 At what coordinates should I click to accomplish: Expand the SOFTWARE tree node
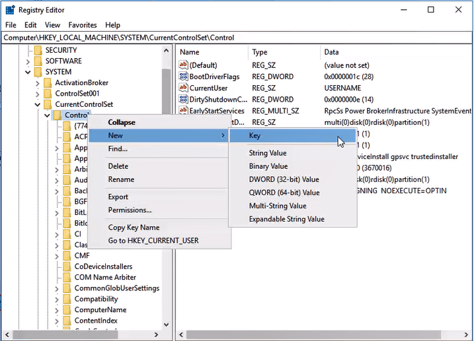pos(28,61)
